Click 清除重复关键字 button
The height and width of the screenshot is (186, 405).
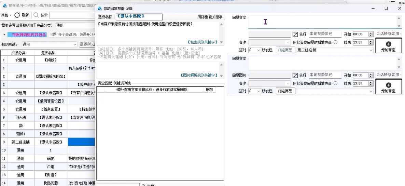pyautogui.click(x=210, y=17)
